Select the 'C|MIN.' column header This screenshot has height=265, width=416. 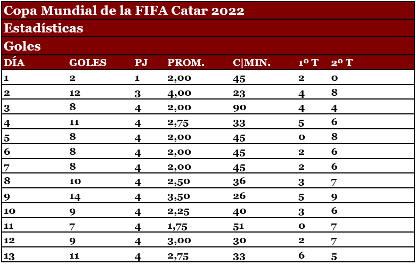(x=252, y=63)
